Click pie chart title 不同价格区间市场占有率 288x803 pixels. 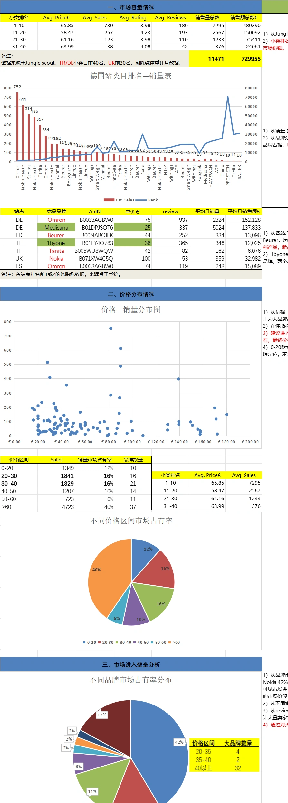(131, 520)
